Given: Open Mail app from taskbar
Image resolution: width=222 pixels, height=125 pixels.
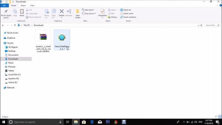Looking at the screenshot, I should tap(100, 122).
